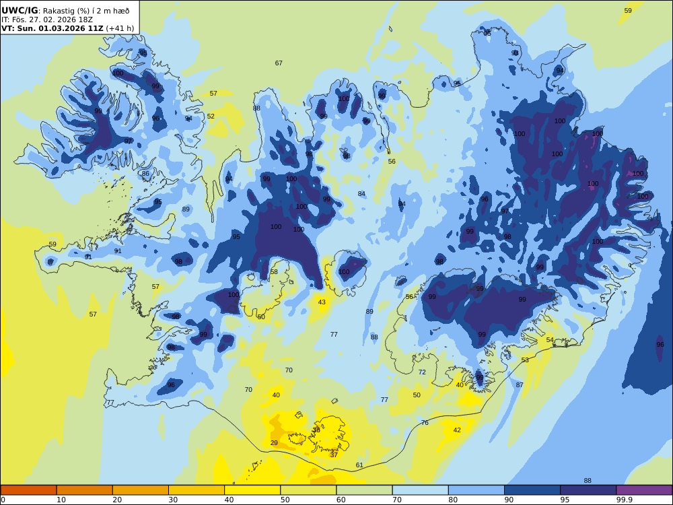The width and height of the screenshot is (673, 505).
Task: Click the humidity value '72' on the map
Action: click(x=422, y=372)
